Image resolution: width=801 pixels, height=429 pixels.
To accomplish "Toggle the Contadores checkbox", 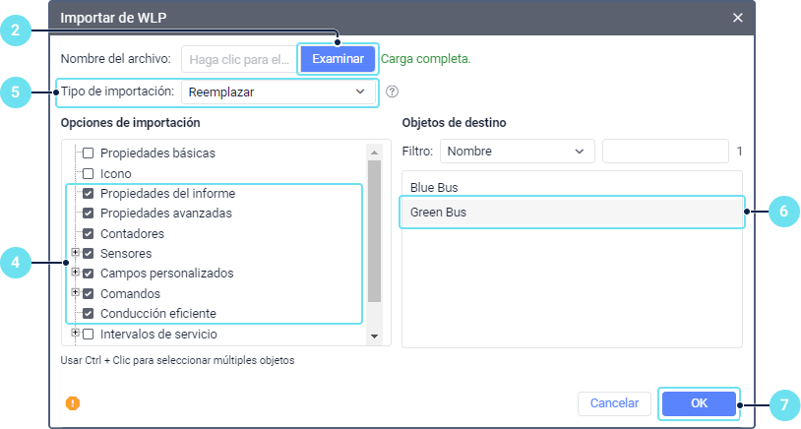I will (88, 233).
